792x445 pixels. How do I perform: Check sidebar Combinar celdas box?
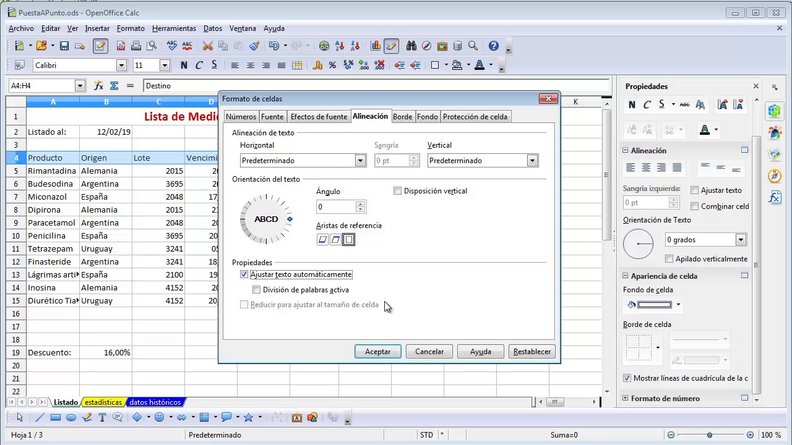pos(694,206)
